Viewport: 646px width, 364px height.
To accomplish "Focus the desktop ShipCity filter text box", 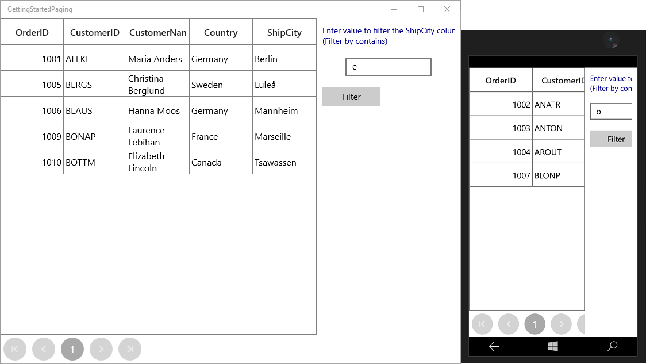I will tap(389, 67).
